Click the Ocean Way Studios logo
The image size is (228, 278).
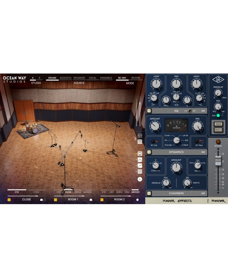pyautogui.click(x=14, y=79)
